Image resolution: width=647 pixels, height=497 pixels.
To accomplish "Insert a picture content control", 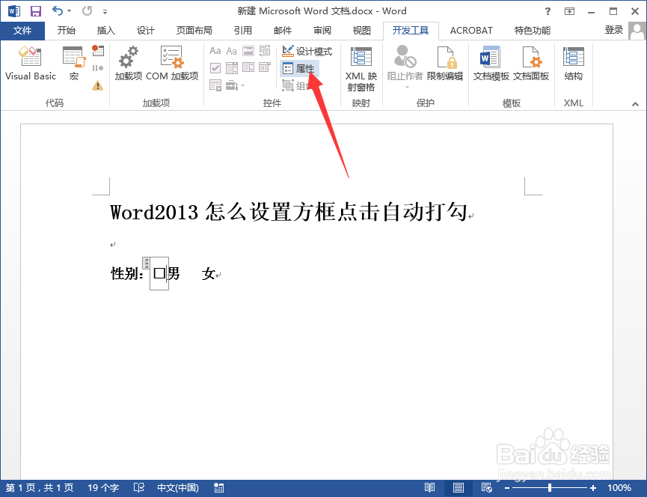I will [x=248, y=51].
